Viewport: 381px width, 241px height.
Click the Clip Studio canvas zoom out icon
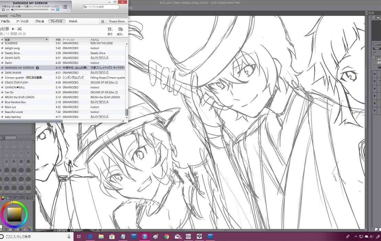(60, 230)
